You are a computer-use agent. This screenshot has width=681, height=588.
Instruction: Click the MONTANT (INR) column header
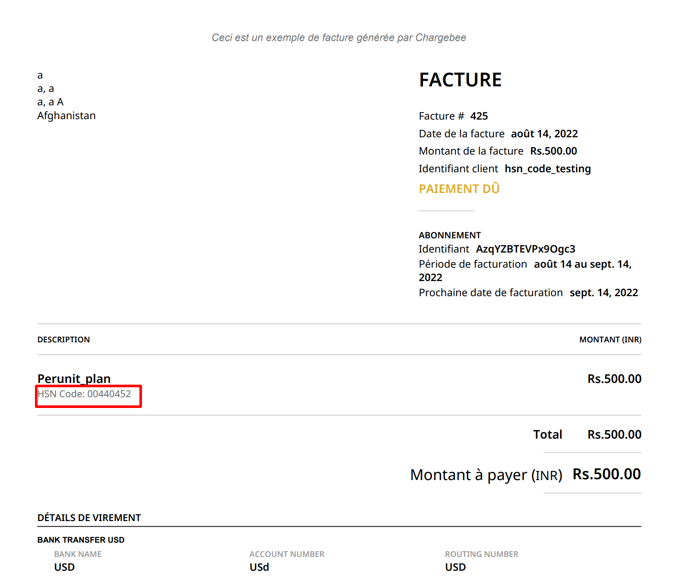pos(610,340)
